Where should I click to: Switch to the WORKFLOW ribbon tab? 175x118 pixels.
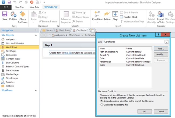[51, 7]
